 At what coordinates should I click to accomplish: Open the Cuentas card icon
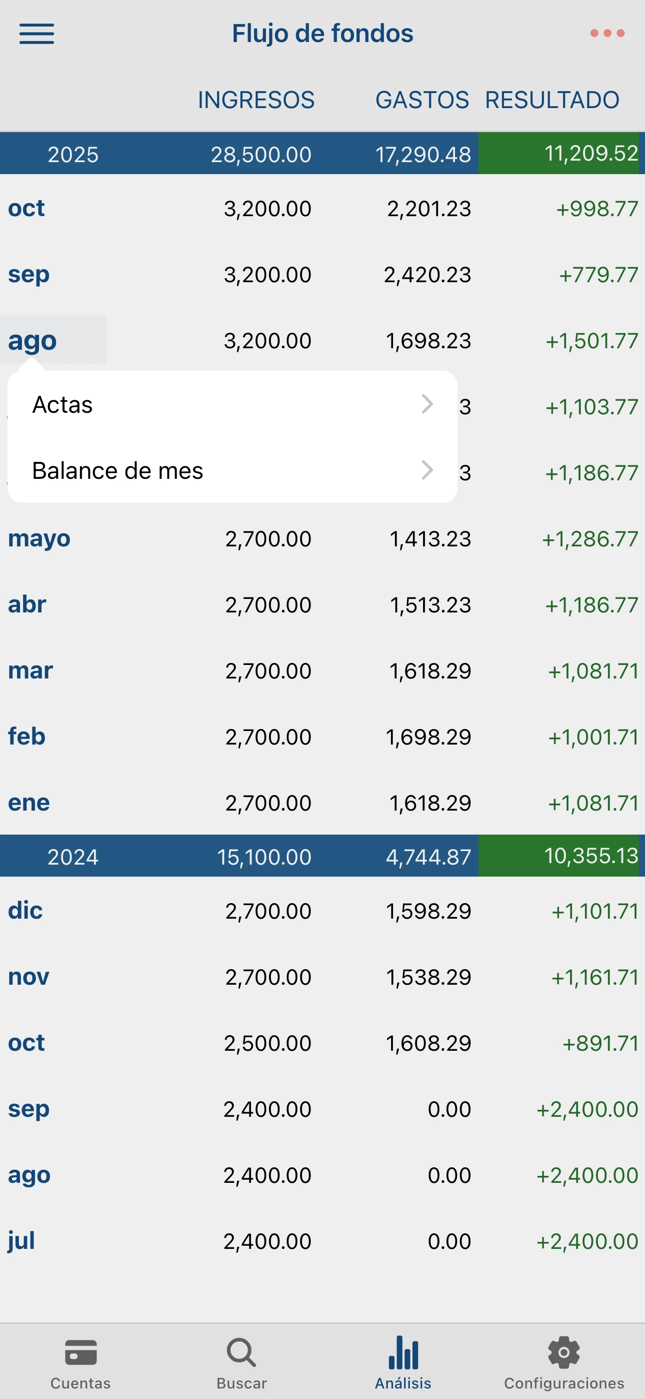pos(80,1352)
